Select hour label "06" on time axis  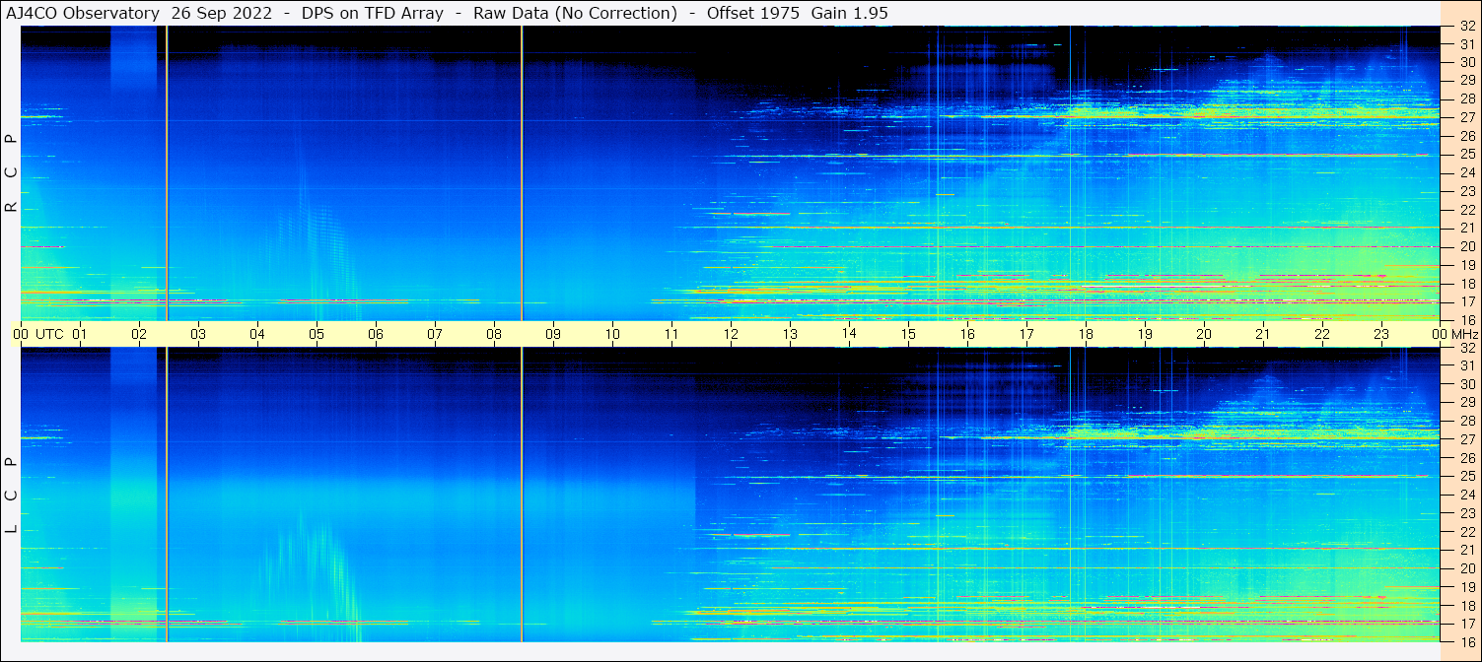[x=376, y=334]
